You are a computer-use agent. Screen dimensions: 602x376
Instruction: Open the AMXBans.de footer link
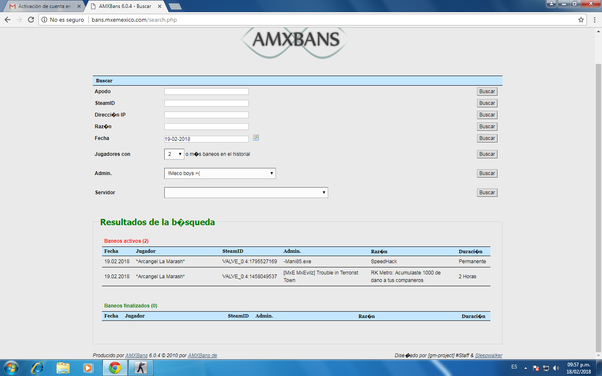pos(202,356)
